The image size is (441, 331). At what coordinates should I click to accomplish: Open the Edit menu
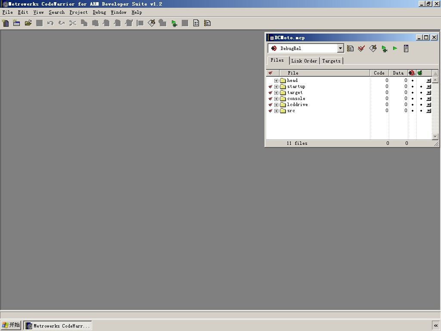(23, 12)
